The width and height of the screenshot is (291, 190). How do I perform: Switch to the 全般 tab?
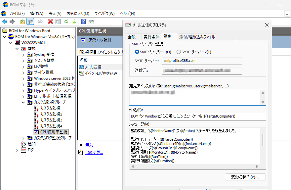[132, 37]
